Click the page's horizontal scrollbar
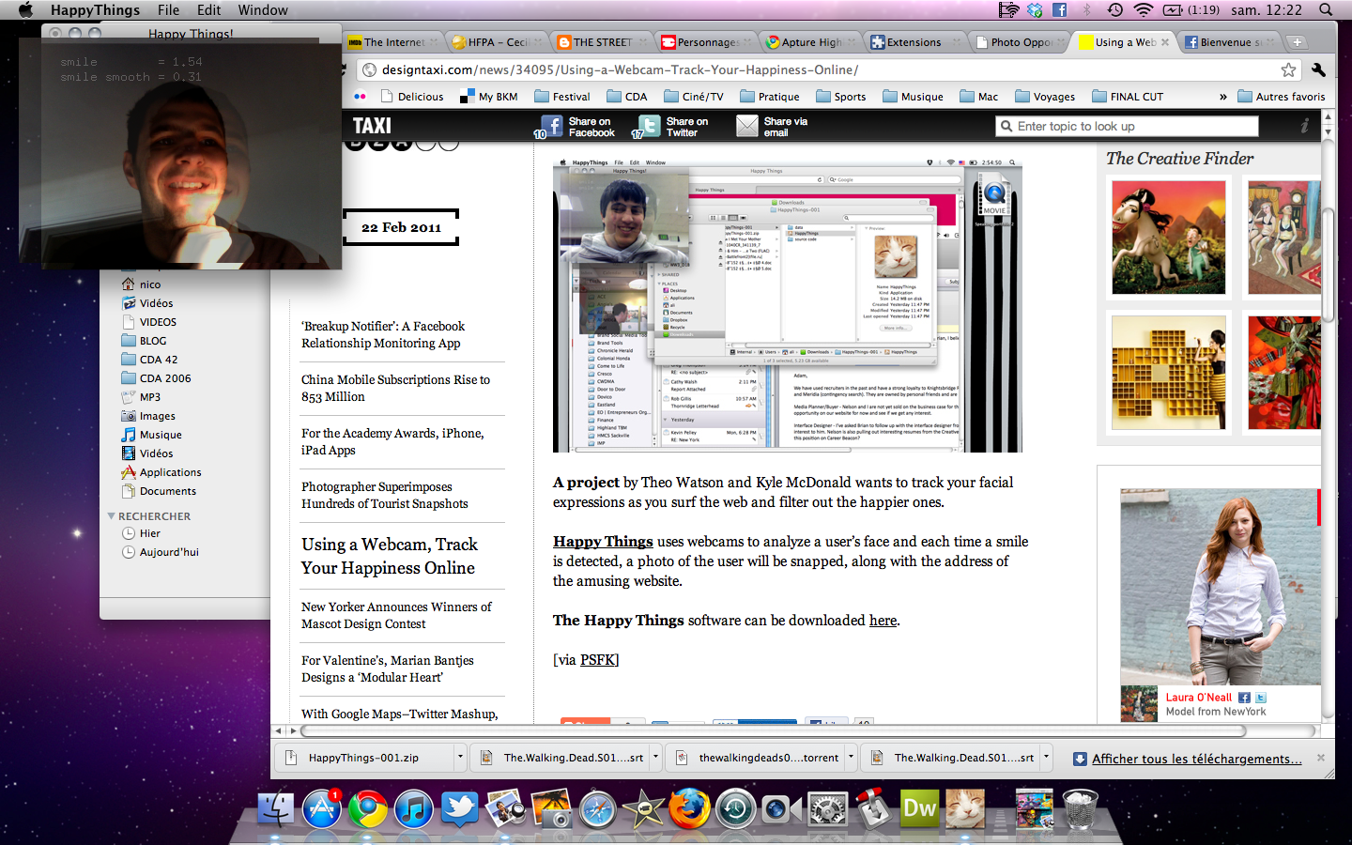The width and height of the screenshot is (1352, 845). 807,730
